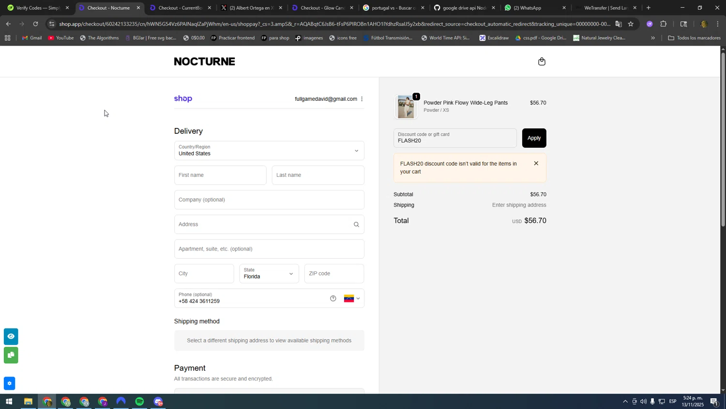
Task: Click the browser forward arrow
Action: coord(22,24)
